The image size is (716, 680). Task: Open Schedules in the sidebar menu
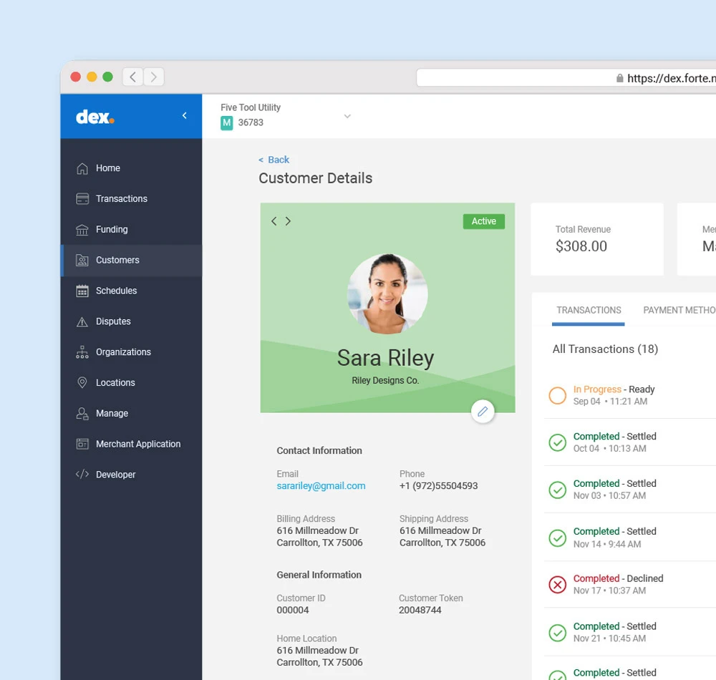[x=131, y=291]
